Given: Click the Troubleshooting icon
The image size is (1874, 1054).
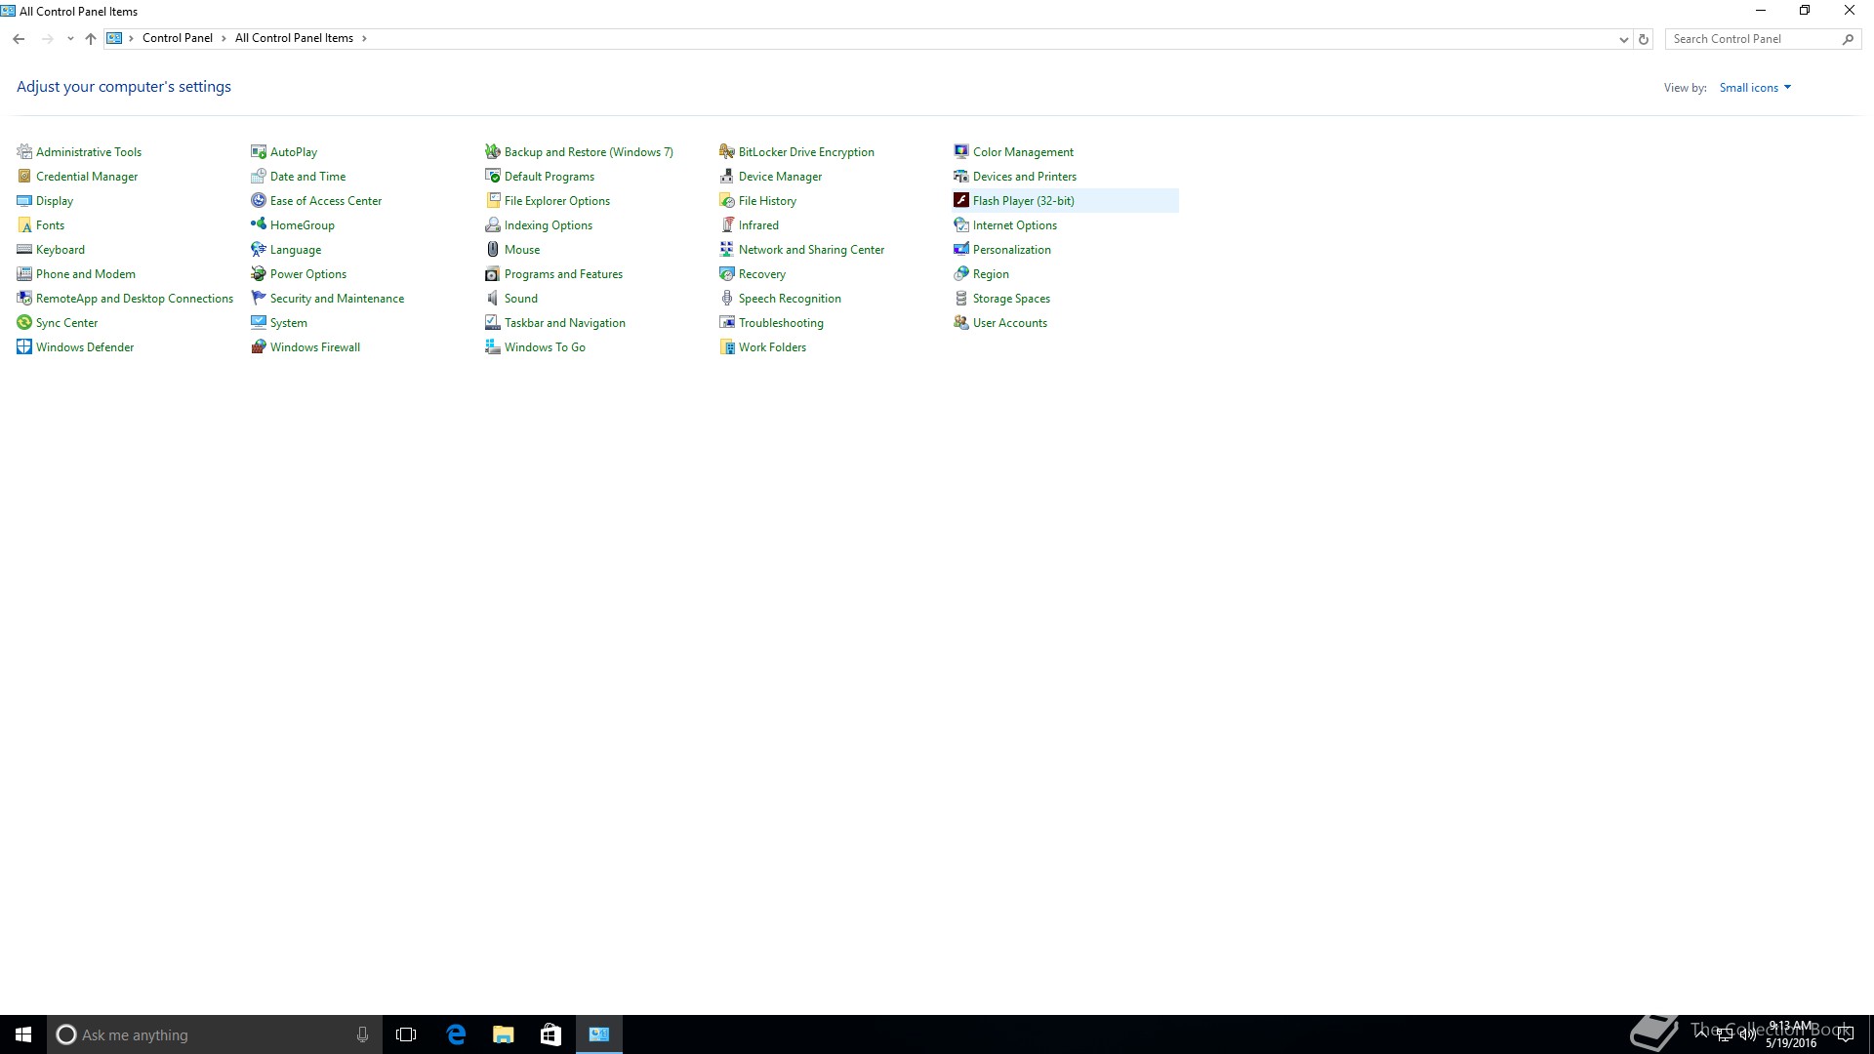Looking at the screenshot, I should click(727, 322).
